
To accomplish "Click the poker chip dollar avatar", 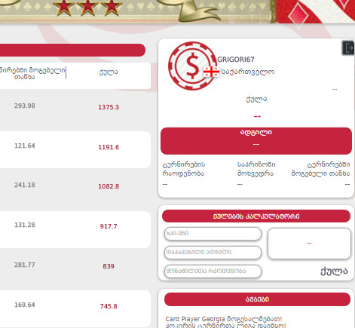I will [192, 66].
